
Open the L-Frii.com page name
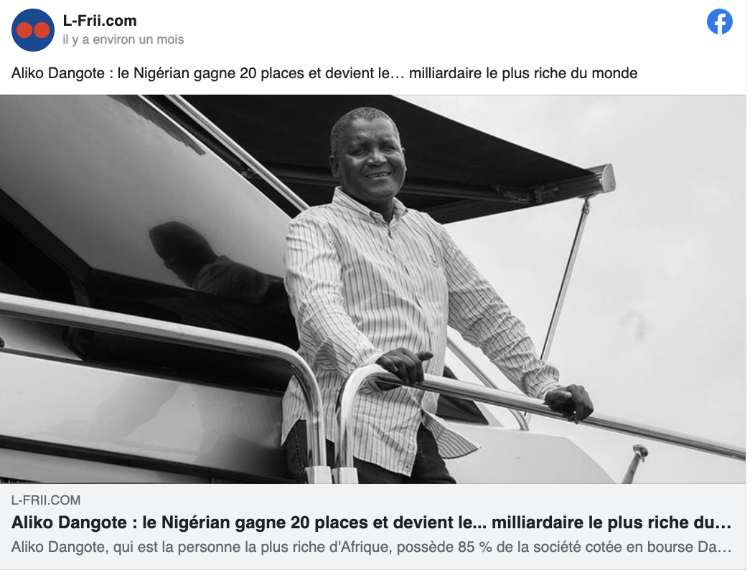point(100,21)
